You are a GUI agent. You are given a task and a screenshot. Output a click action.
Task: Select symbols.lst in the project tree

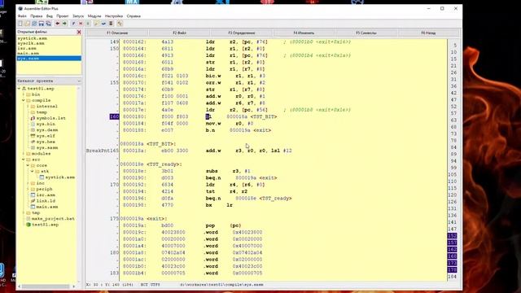(50, 118)
